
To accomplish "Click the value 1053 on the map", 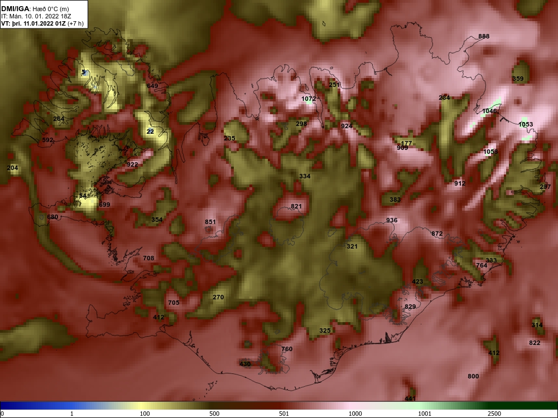I will point(526,124).
